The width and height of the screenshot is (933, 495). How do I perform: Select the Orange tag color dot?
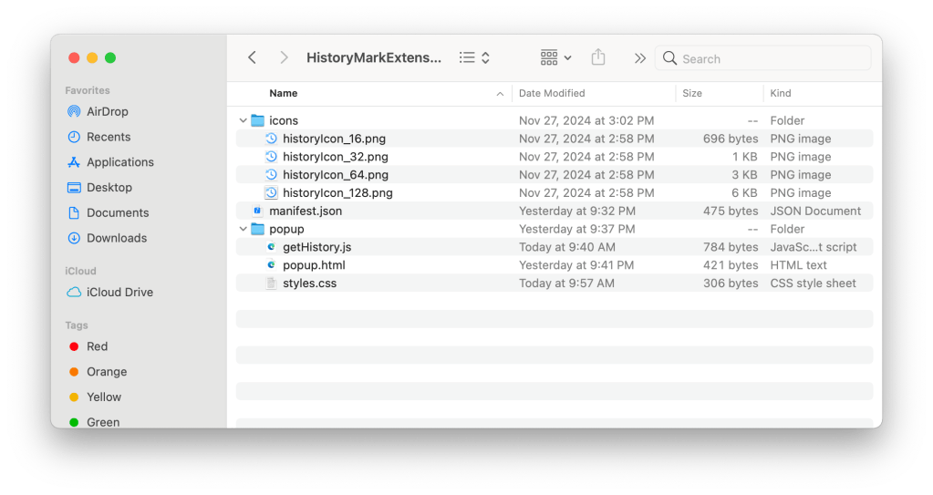[74, 372]
